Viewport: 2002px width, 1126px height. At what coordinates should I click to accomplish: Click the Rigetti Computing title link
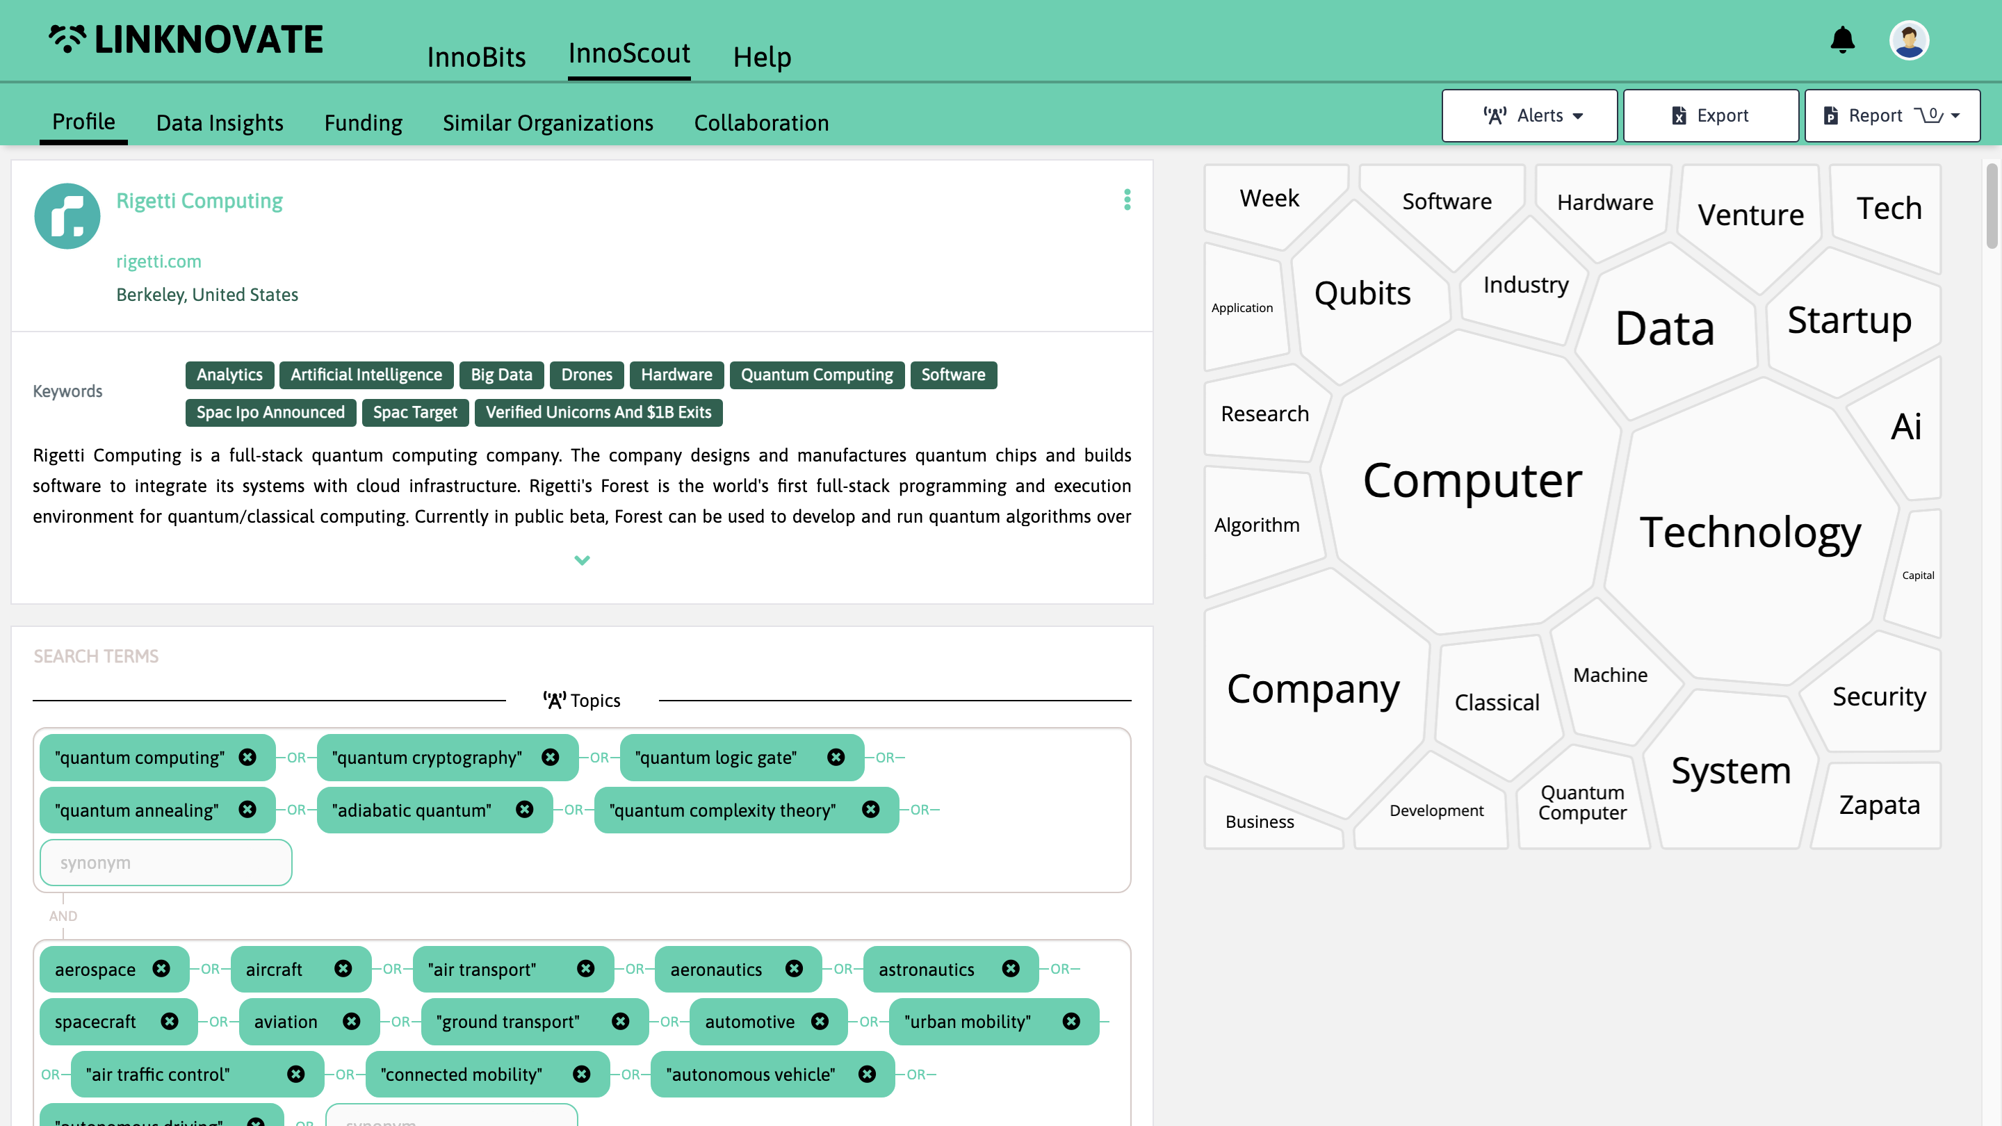coord(199,200)
